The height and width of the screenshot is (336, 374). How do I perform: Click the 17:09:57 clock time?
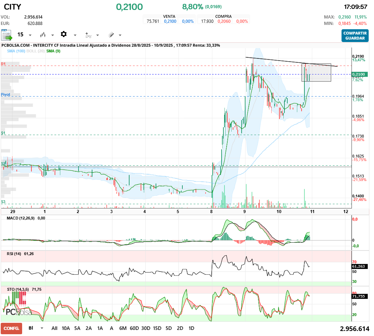point(356,7)
